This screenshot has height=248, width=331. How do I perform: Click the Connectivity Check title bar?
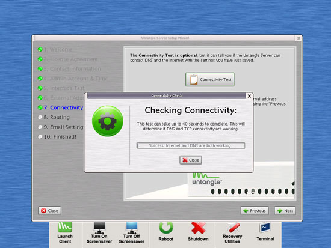click(167, 96)
